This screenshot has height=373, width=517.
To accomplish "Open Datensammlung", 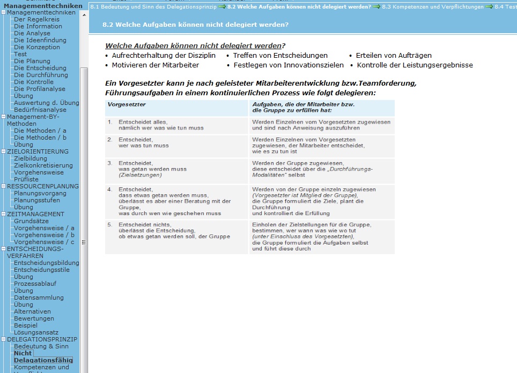I will (x=39, y=298).
